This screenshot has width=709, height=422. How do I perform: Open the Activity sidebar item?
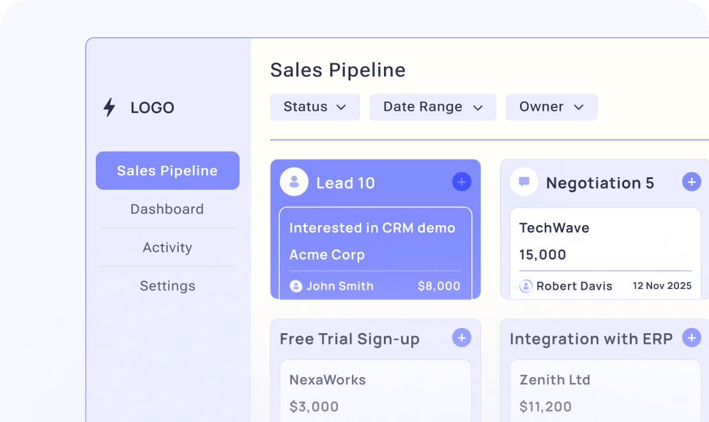(x=167, y=247)
